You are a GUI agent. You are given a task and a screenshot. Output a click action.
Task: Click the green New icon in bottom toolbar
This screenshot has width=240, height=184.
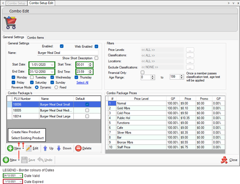(x=6, y=160)
